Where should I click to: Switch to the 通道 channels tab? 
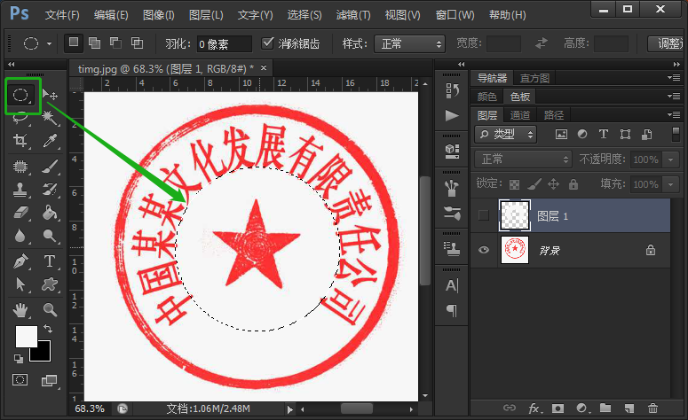[520, 115]
